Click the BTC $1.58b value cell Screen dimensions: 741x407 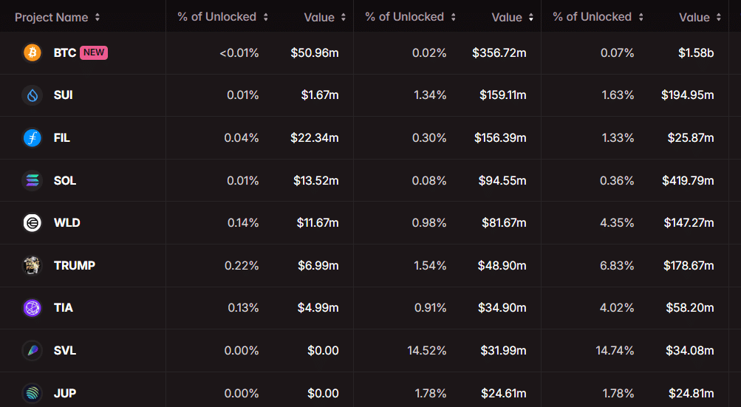point(696,52)
